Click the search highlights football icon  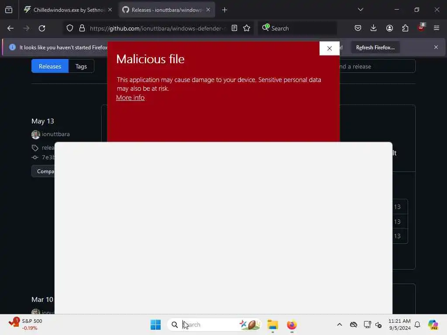pyautogui.click(x=250, y=325)
